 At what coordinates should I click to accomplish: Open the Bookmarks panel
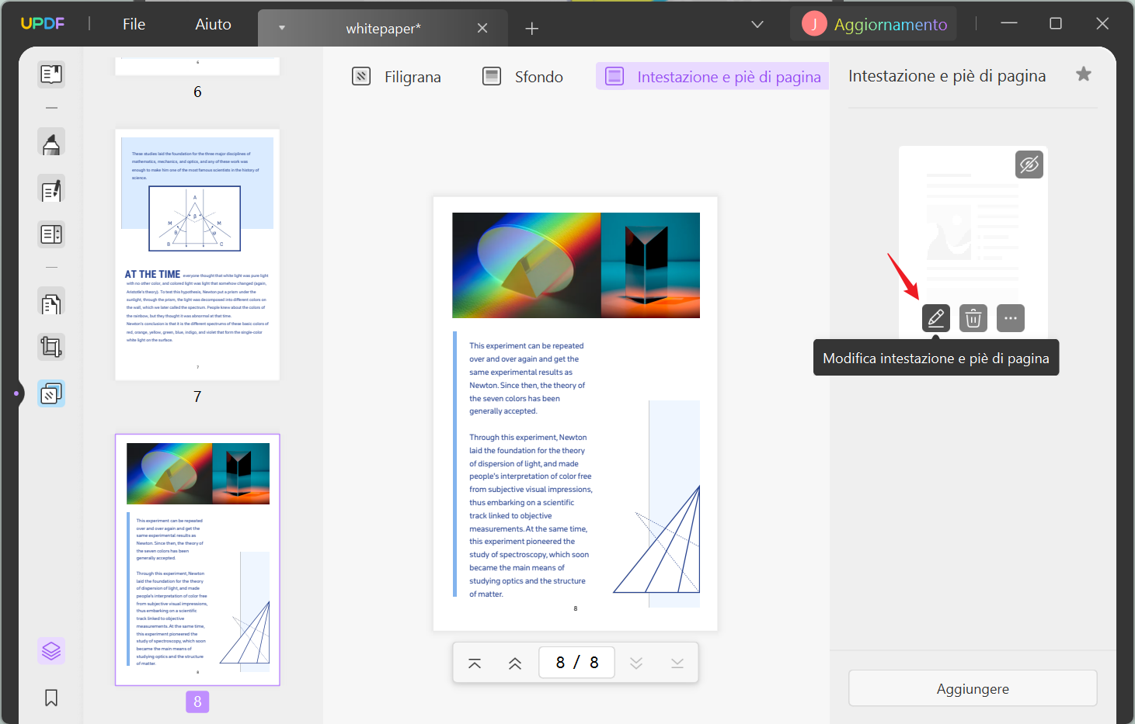(x=50, y=698)
